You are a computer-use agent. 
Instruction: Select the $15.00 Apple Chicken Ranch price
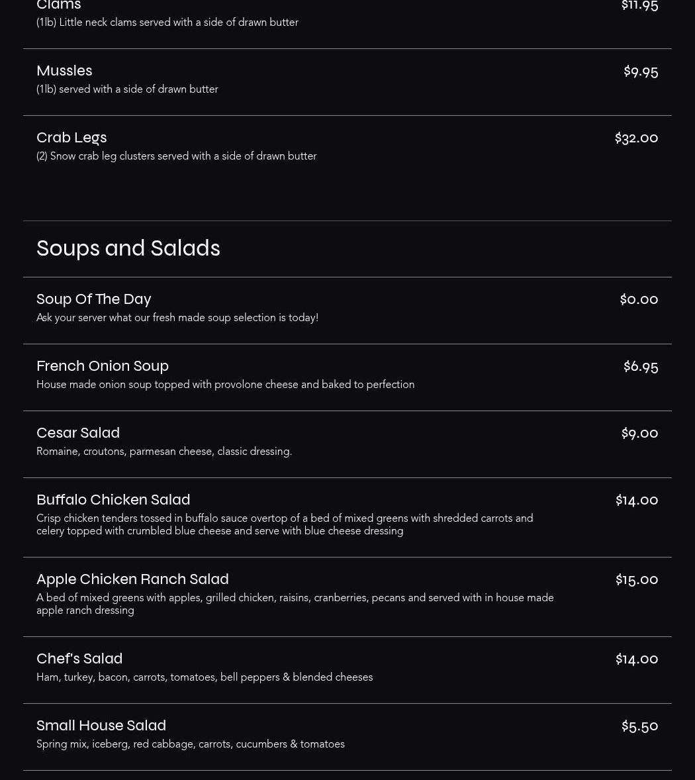pos(637,579)
